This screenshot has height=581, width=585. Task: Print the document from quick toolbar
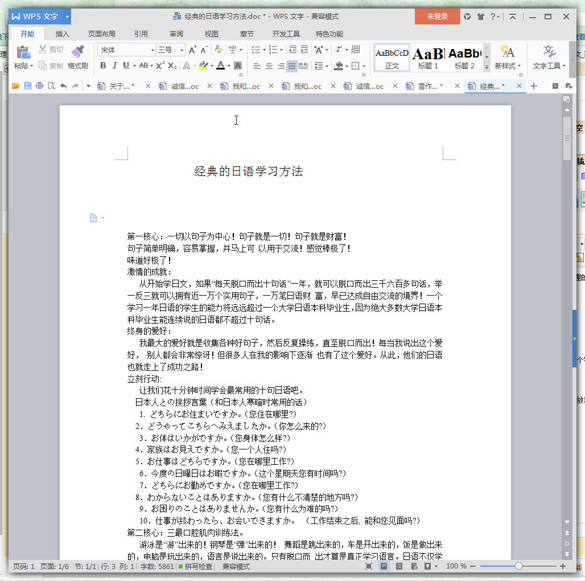pos(39,86)
